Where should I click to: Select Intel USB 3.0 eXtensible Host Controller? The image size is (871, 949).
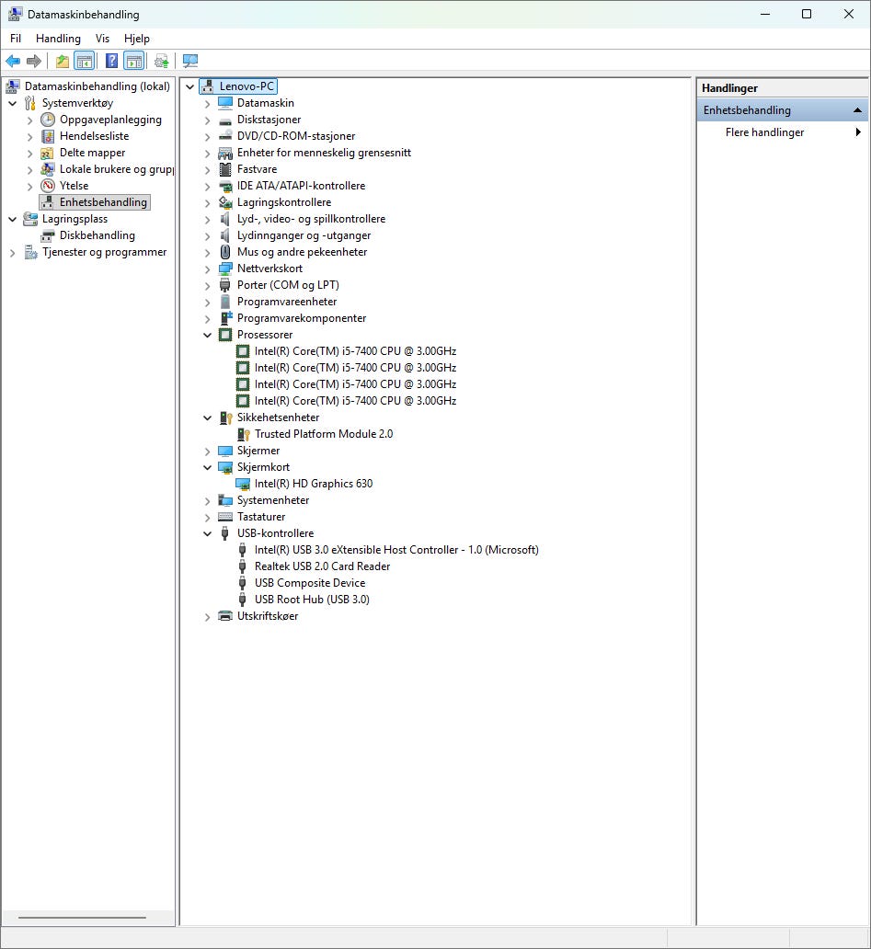[x=396, y=550]
